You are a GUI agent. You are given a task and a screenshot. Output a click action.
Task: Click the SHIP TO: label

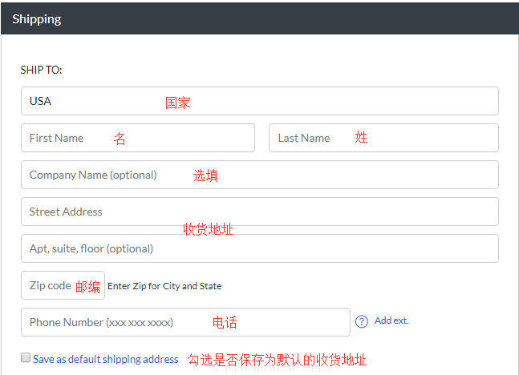[41, 70]
